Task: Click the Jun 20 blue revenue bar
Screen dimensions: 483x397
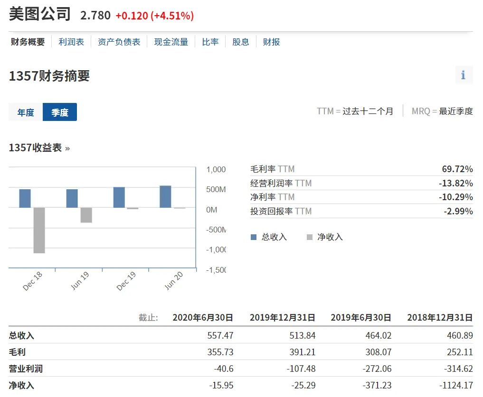Action: click(165, 197)
